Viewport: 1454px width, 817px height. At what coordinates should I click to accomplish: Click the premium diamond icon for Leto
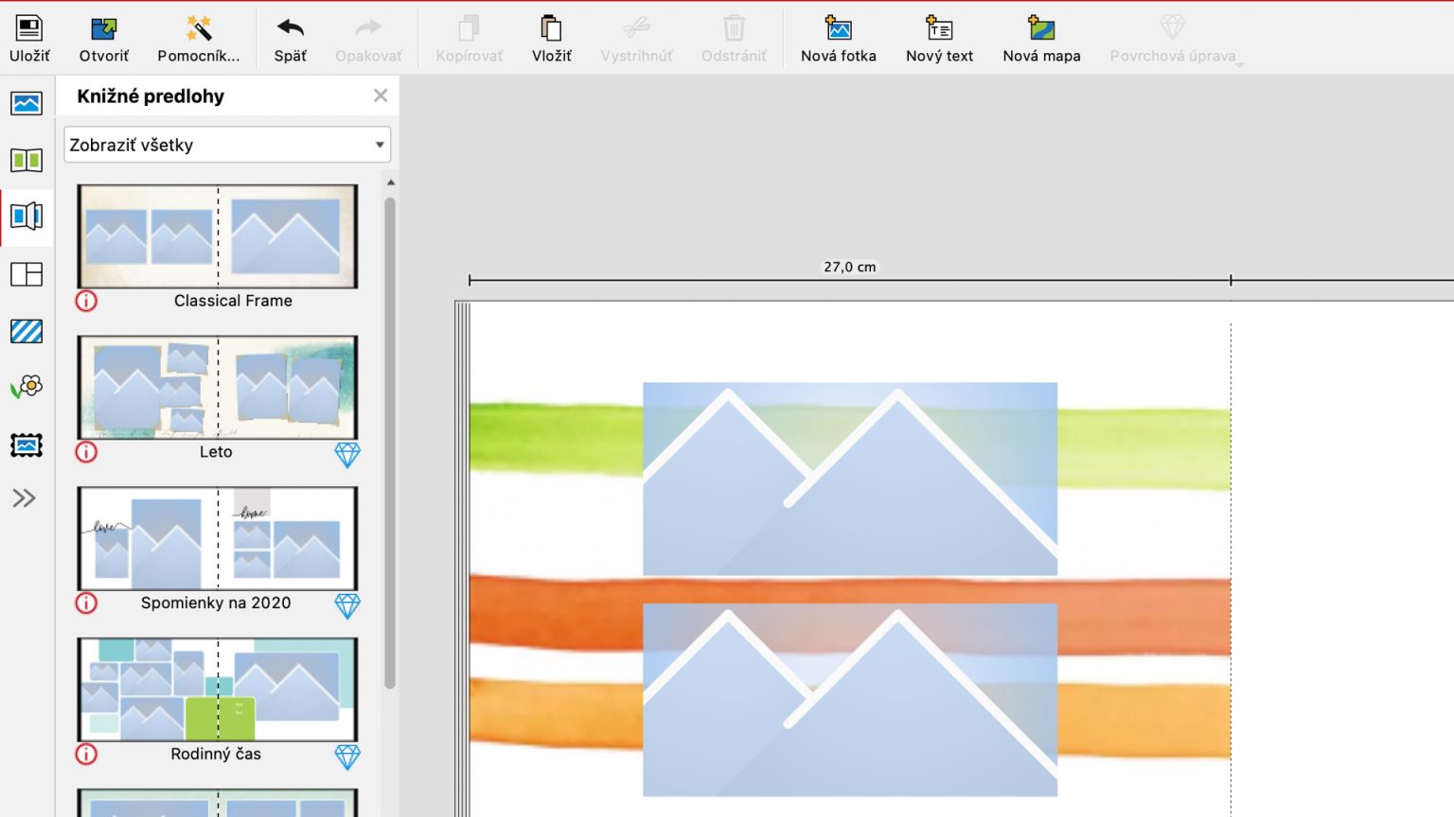click(x=347, y=455)
